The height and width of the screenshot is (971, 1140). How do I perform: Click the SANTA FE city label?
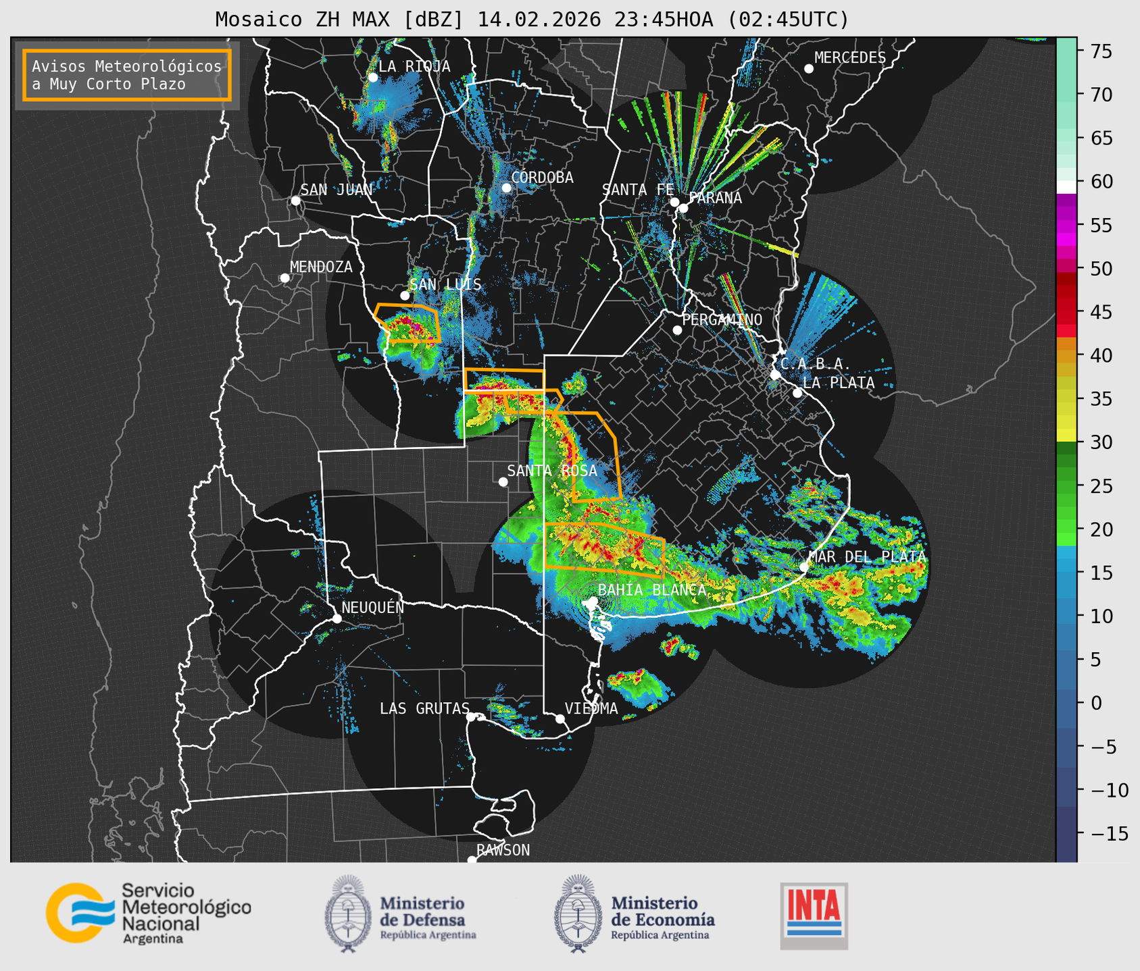tap(637, 190)
